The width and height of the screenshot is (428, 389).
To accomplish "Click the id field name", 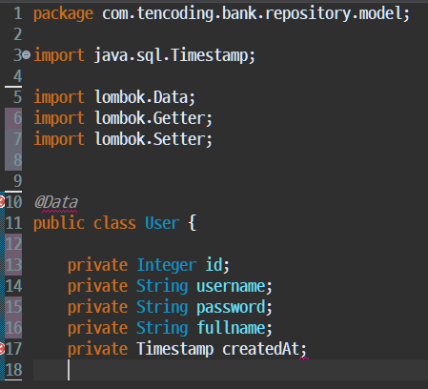I will tap(214, 265).
